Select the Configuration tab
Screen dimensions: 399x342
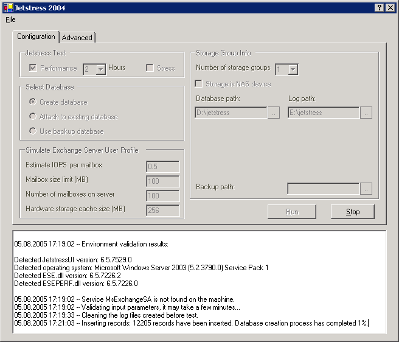point(36,37)
